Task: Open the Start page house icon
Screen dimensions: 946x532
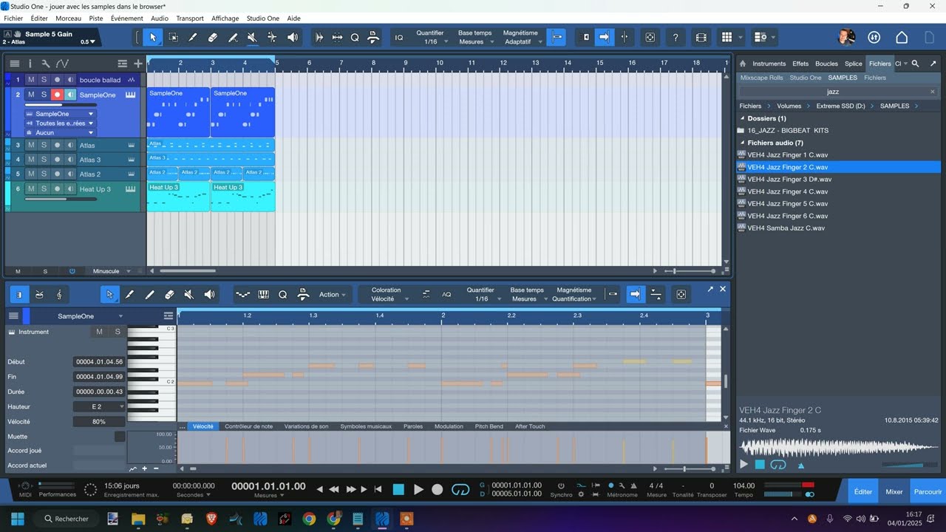Action: click(x=902, y=37)
